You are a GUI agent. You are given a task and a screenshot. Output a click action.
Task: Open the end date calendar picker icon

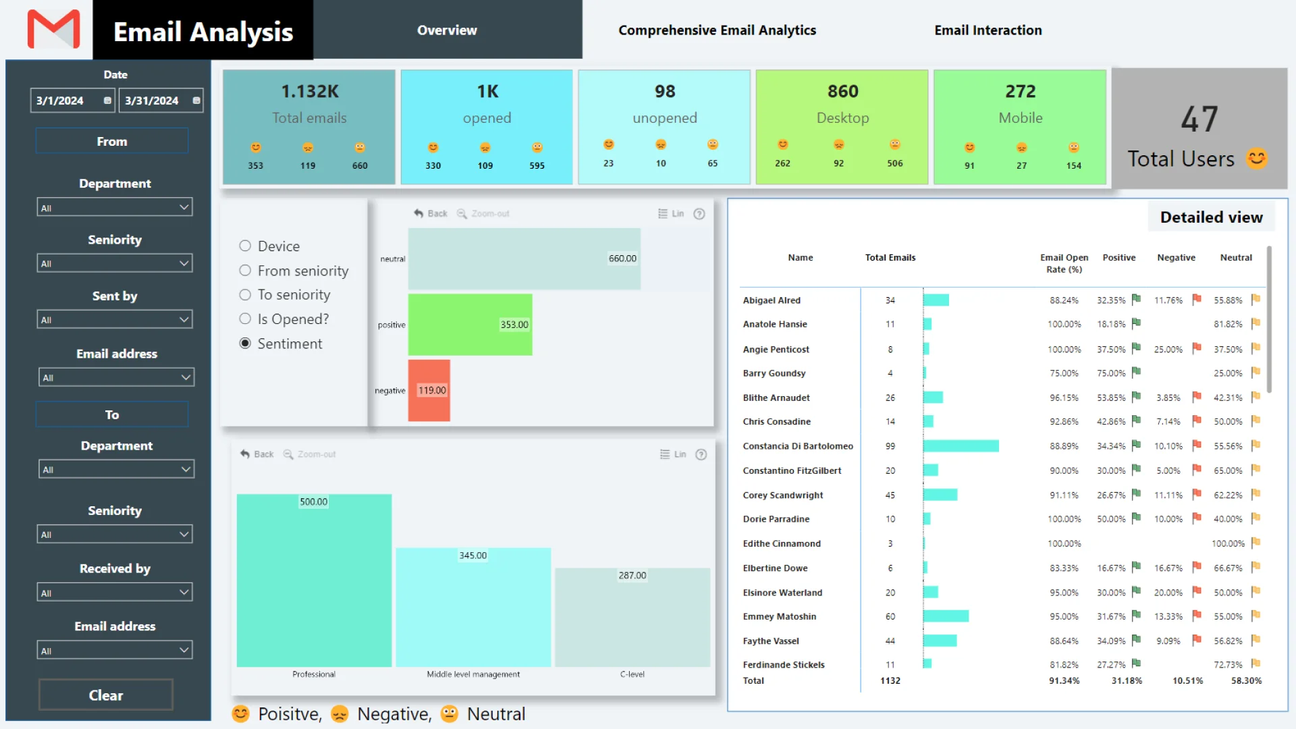(x=196, y=101)
